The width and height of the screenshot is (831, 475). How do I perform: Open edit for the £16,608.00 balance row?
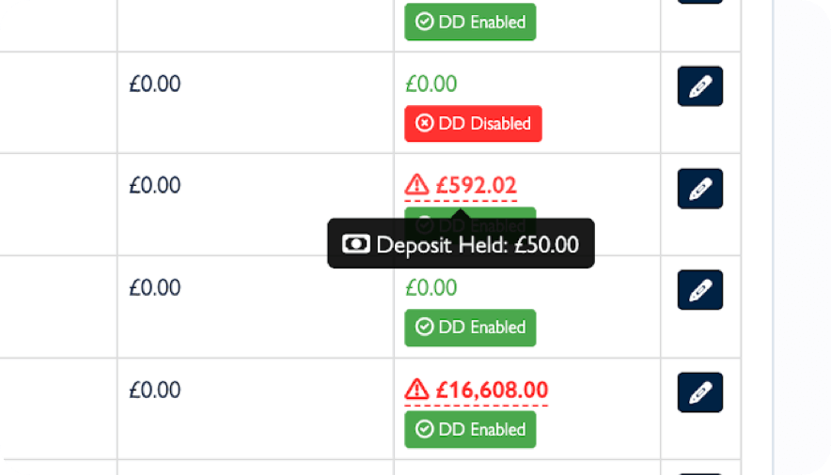click(699, 392)
